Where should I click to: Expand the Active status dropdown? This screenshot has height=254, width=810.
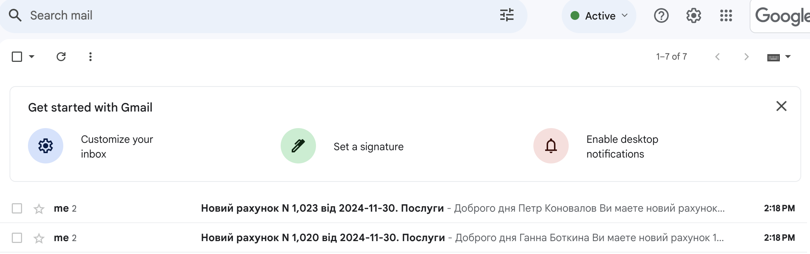tap(599, 16)
